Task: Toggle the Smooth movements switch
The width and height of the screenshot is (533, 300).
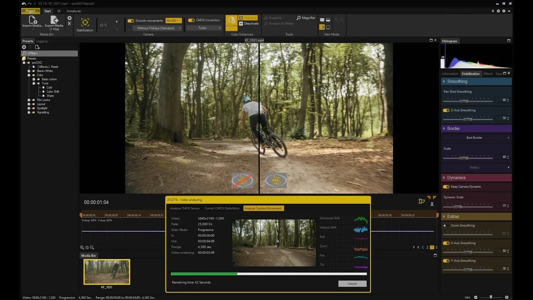Action: pos(131,20)
